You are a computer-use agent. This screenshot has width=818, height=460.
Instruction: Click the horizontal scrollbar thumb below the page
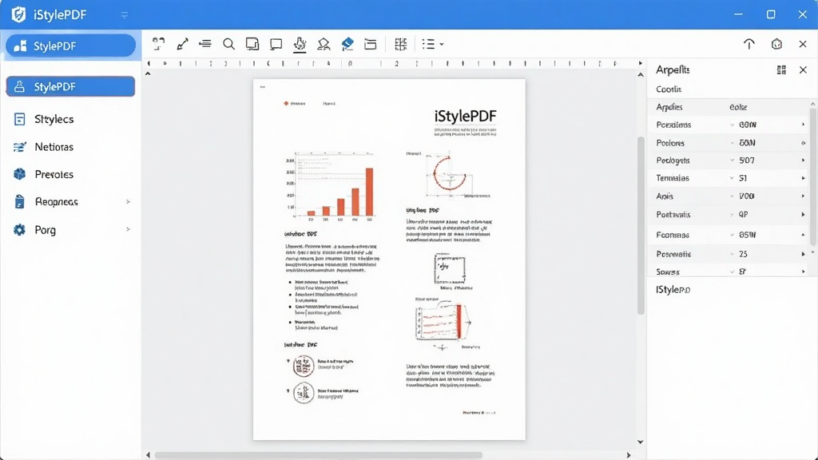click(x=318, y=455)
